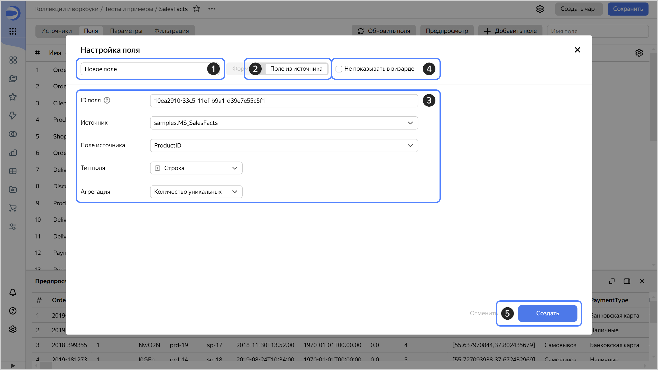This screenshot has height=370, width=658.
Task: Click the settings gear above the fields table
Action: pyautogui.click(x=639, y=53)
